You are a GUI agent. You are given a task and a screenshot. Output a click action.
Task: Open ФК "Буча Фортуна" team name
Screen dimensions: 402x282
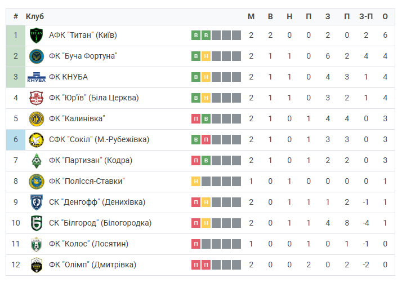[x=83, y=56]
